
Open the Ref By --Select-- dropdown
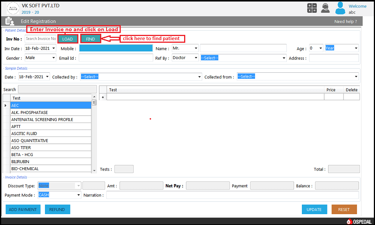pos(284,58)
